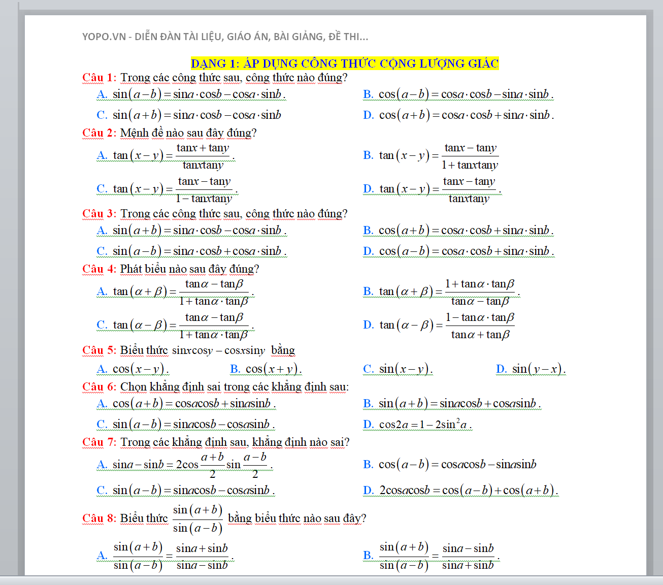Click the highlighted DẠNG 1 section title

point(345,63)
